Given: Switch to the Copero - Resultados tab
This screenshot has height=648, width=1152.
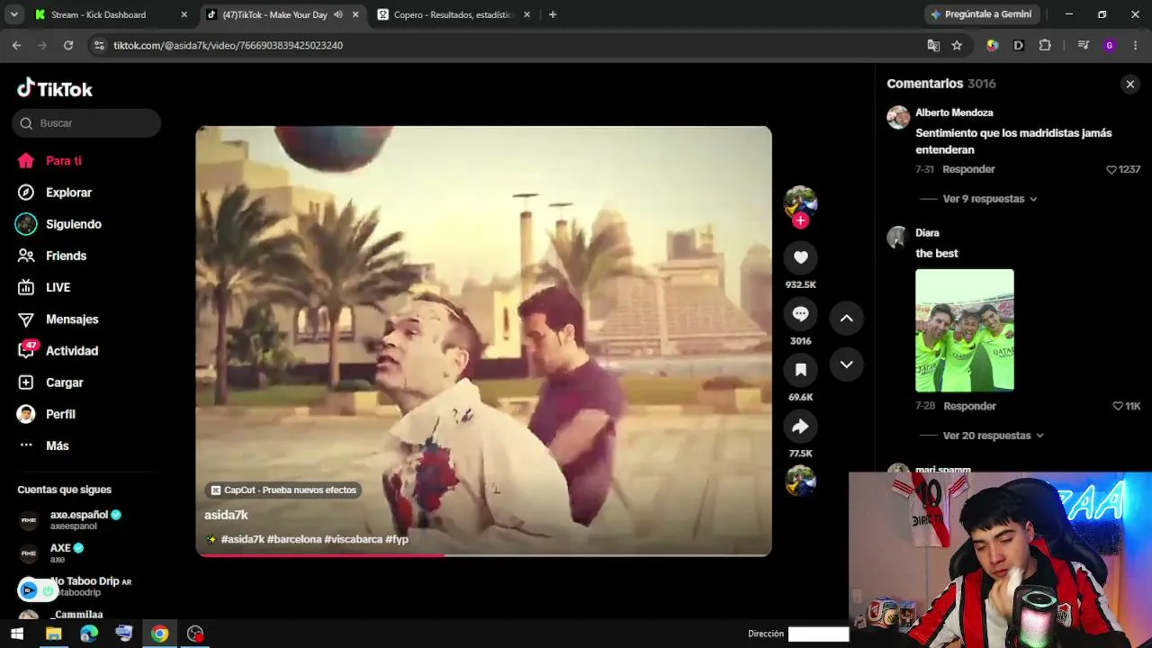Looking at the screenshot, I should pos(454,14).
